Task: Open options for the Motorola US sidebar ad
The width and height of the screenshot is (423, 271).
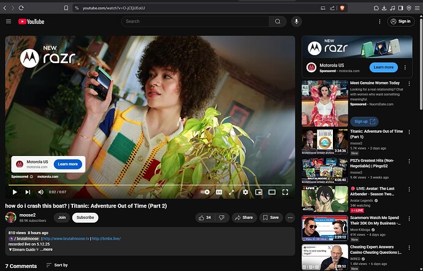Action: click(405, 67)
